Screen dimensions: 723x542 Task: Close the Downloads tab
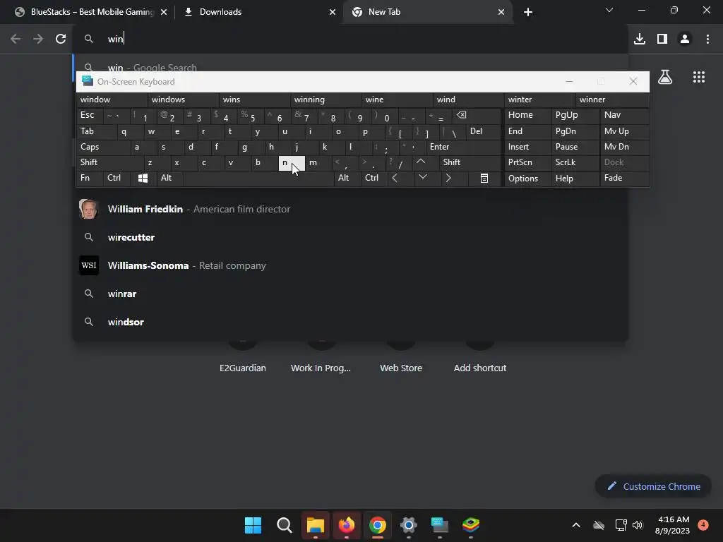point(333,12)
